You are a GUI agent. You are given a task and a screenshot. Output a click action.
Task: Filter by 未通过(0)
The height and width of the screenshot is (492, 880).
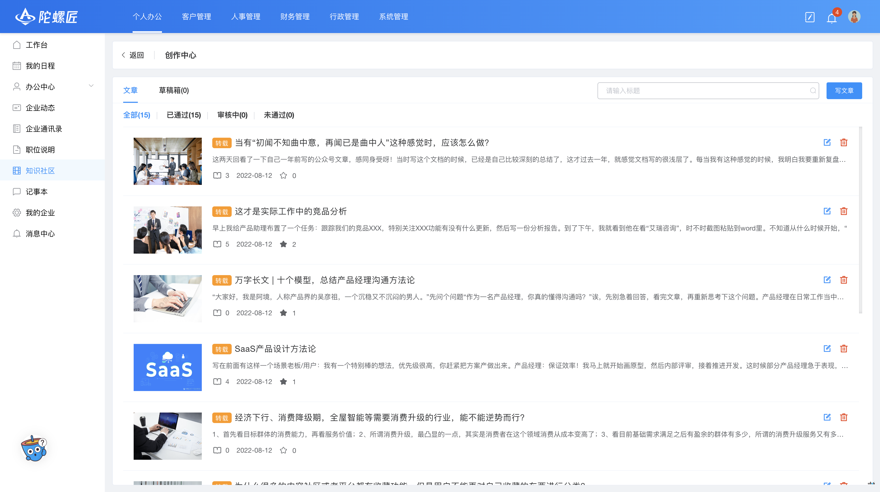pos(279,115)
